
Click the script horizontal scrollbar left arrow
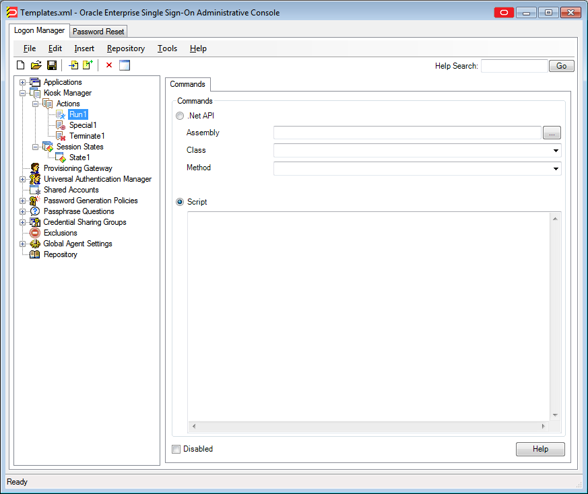pos(194,426)
